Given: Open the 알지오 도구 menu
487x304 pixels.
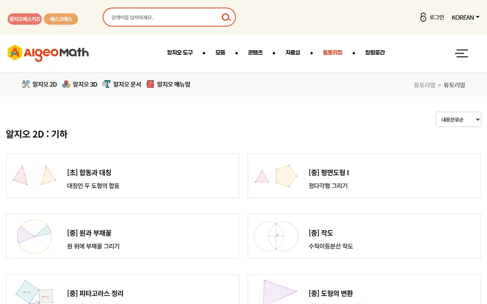Looking at the screenshot, I should point(180,52).
